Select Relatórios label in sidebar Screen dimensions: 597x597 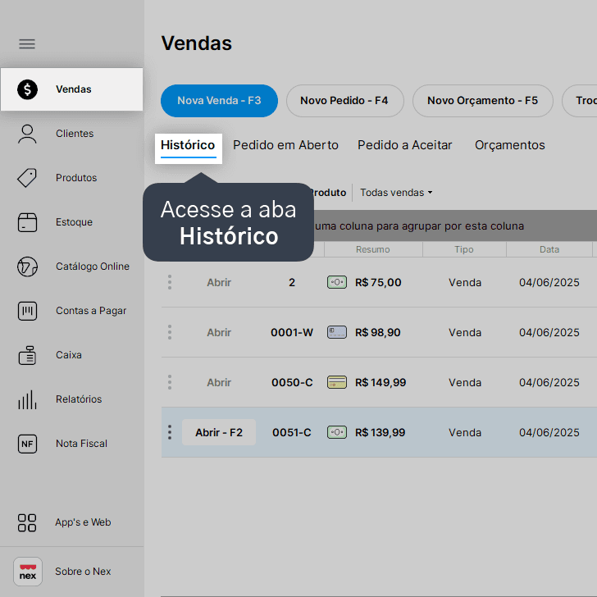[79, 399]
